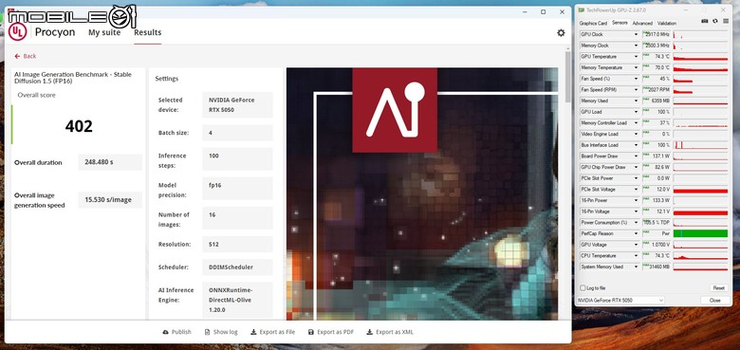Maximize the Procyon window
Screen dimensions: 740x350
(544, 11)
